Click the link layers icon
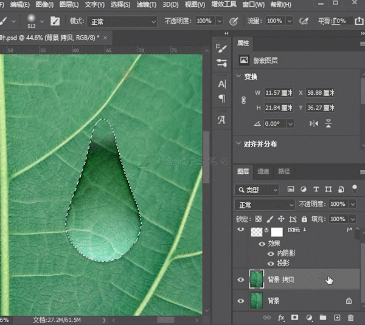365x325 pixels. tap(267, 318)
